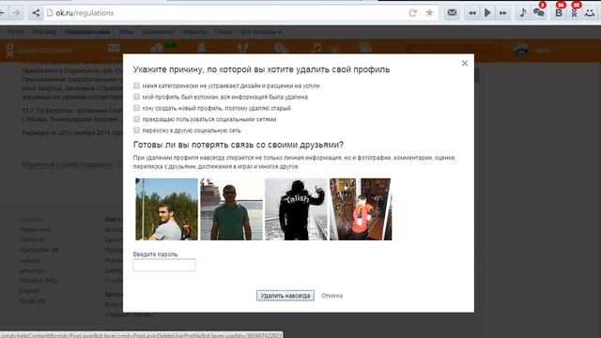Click 'Обратиться в службу поддержки' link
Screen dimensions: 601x338
67,164
